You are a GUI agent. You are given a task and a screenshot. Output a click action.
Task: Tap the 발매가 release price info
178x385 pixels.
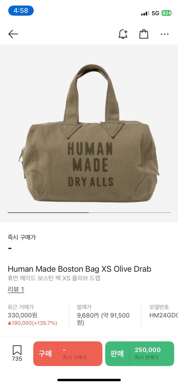(x=103, y=315)
